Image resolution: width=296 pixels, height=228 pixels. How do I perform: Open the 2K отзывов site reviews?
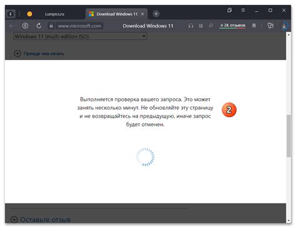(232, 26)
